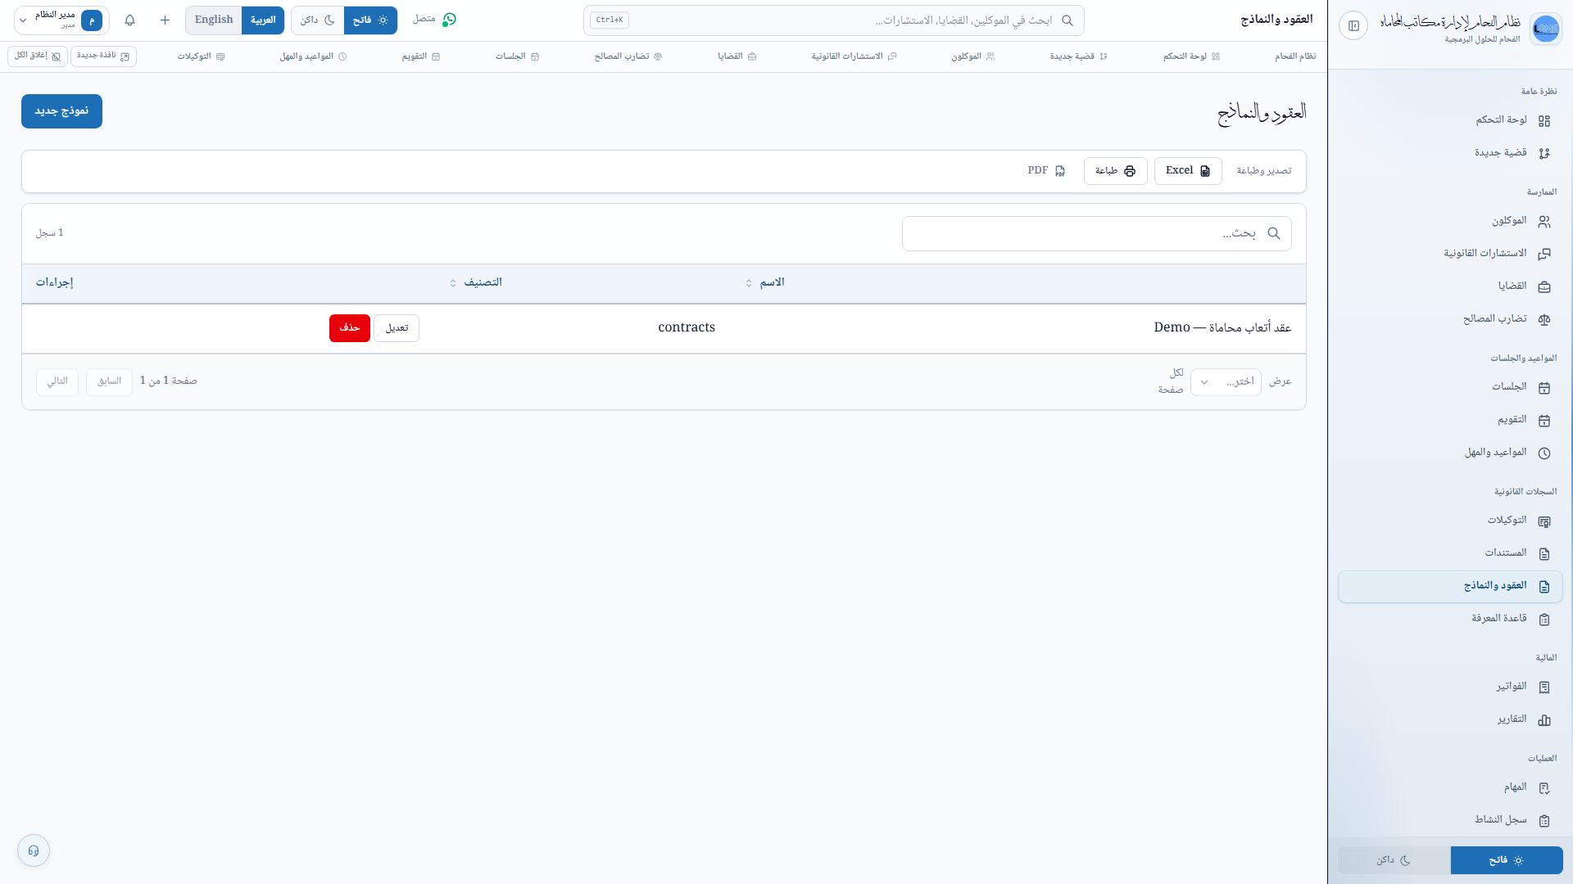Switch to المواعيد والمهل top tab

pyautogui.click(x=313, y=56)
